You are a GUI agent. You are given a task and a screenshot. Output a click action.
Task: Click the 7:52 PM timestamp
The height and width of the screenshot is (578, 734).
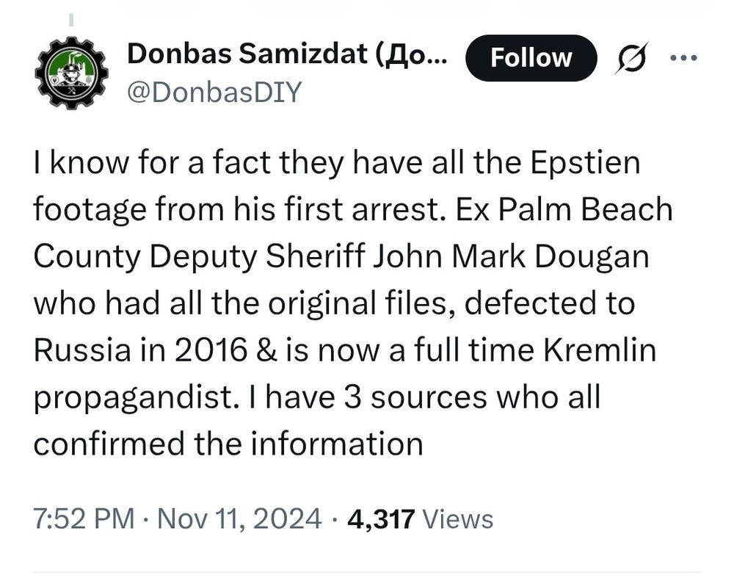point(83,519)
